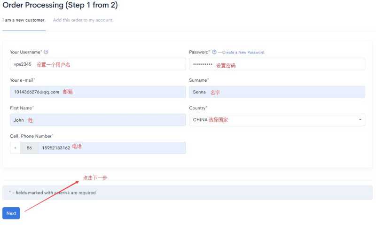Viewport: 376px width, 225px height.
Task: Open the Country dropdown showing CHINA
Action: (277, 120)
